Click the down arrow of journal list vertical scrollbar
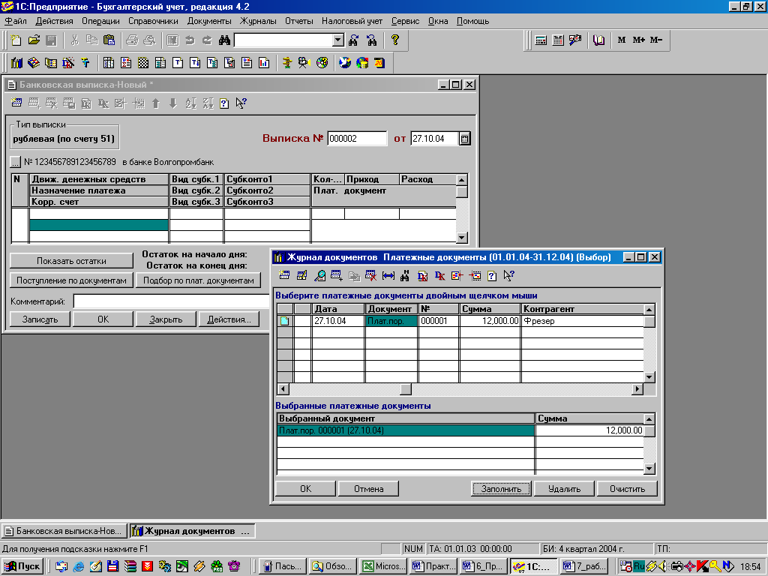Viewport: 768px width, 576px height. click(649, 376)
